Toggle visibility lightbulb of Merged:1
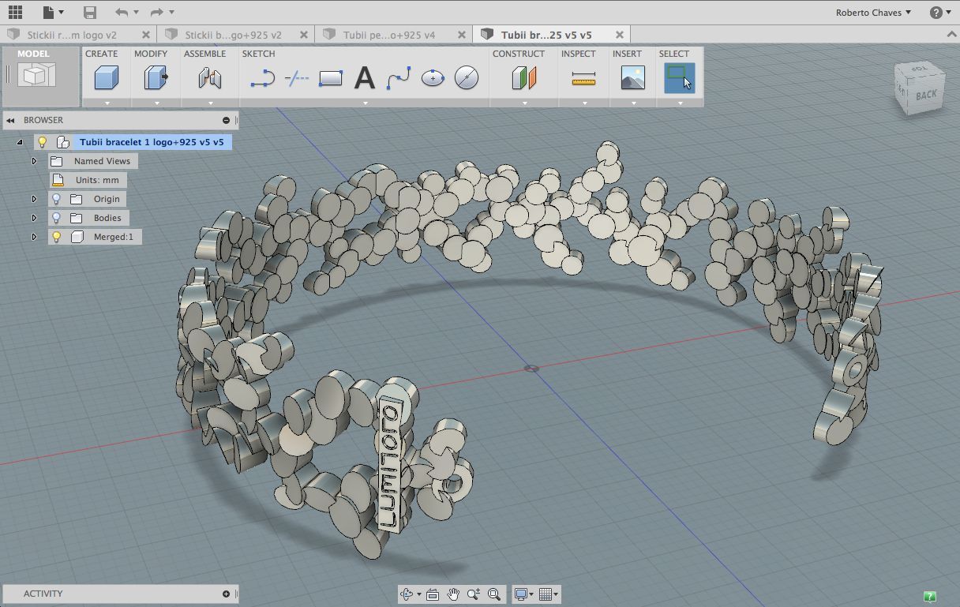 56,237
